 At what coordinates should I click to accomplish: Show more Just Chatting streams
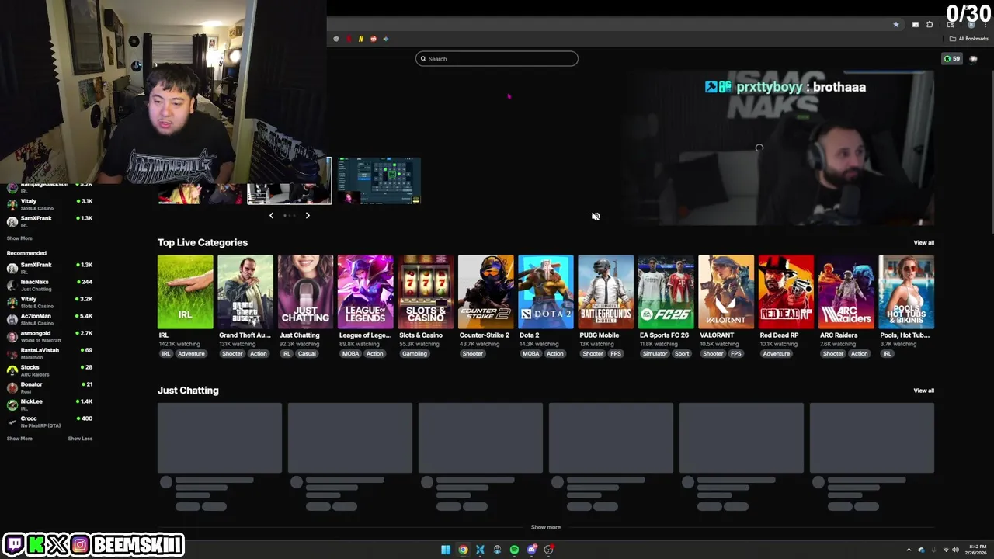(546, 527)
